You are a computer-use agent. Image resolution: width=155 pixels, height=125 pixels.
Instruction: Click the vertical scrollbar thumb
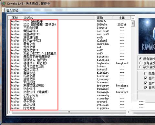pos(133,23)
